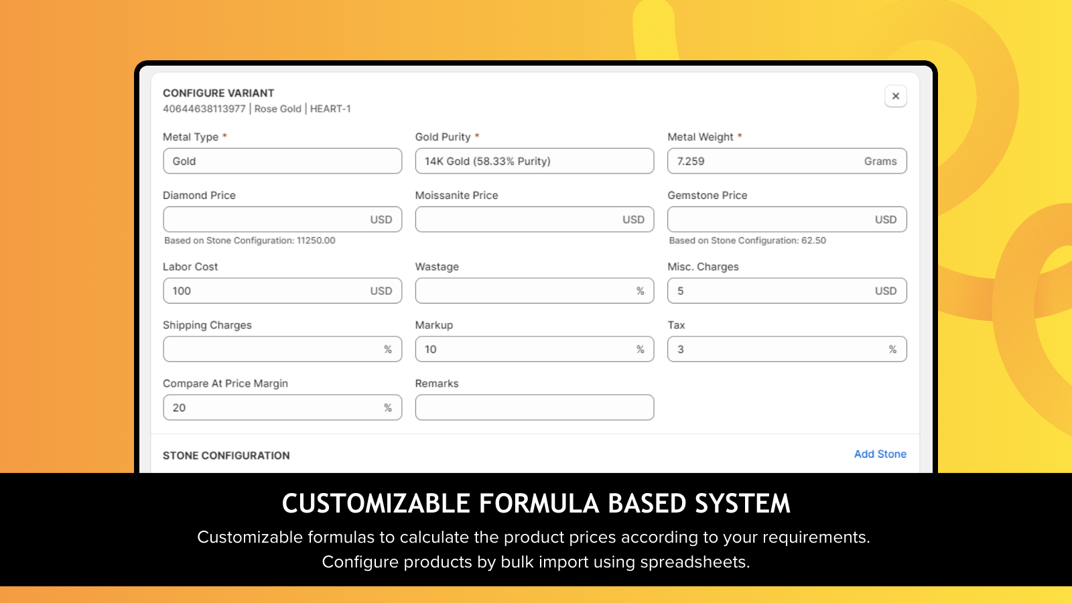1072x603 pixels.
Task: Click into the Wastage percentage field
Action: 523,291
